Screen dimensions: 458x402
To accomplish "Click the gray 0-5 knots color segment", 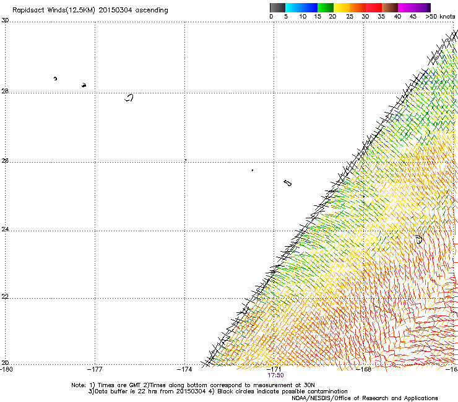I will [277, 7].
